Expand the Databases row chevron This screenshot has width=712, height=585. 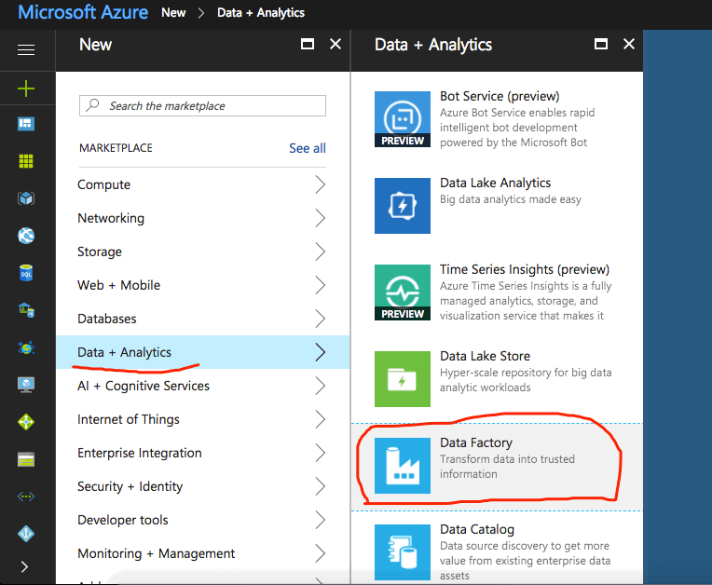point(321,320)
